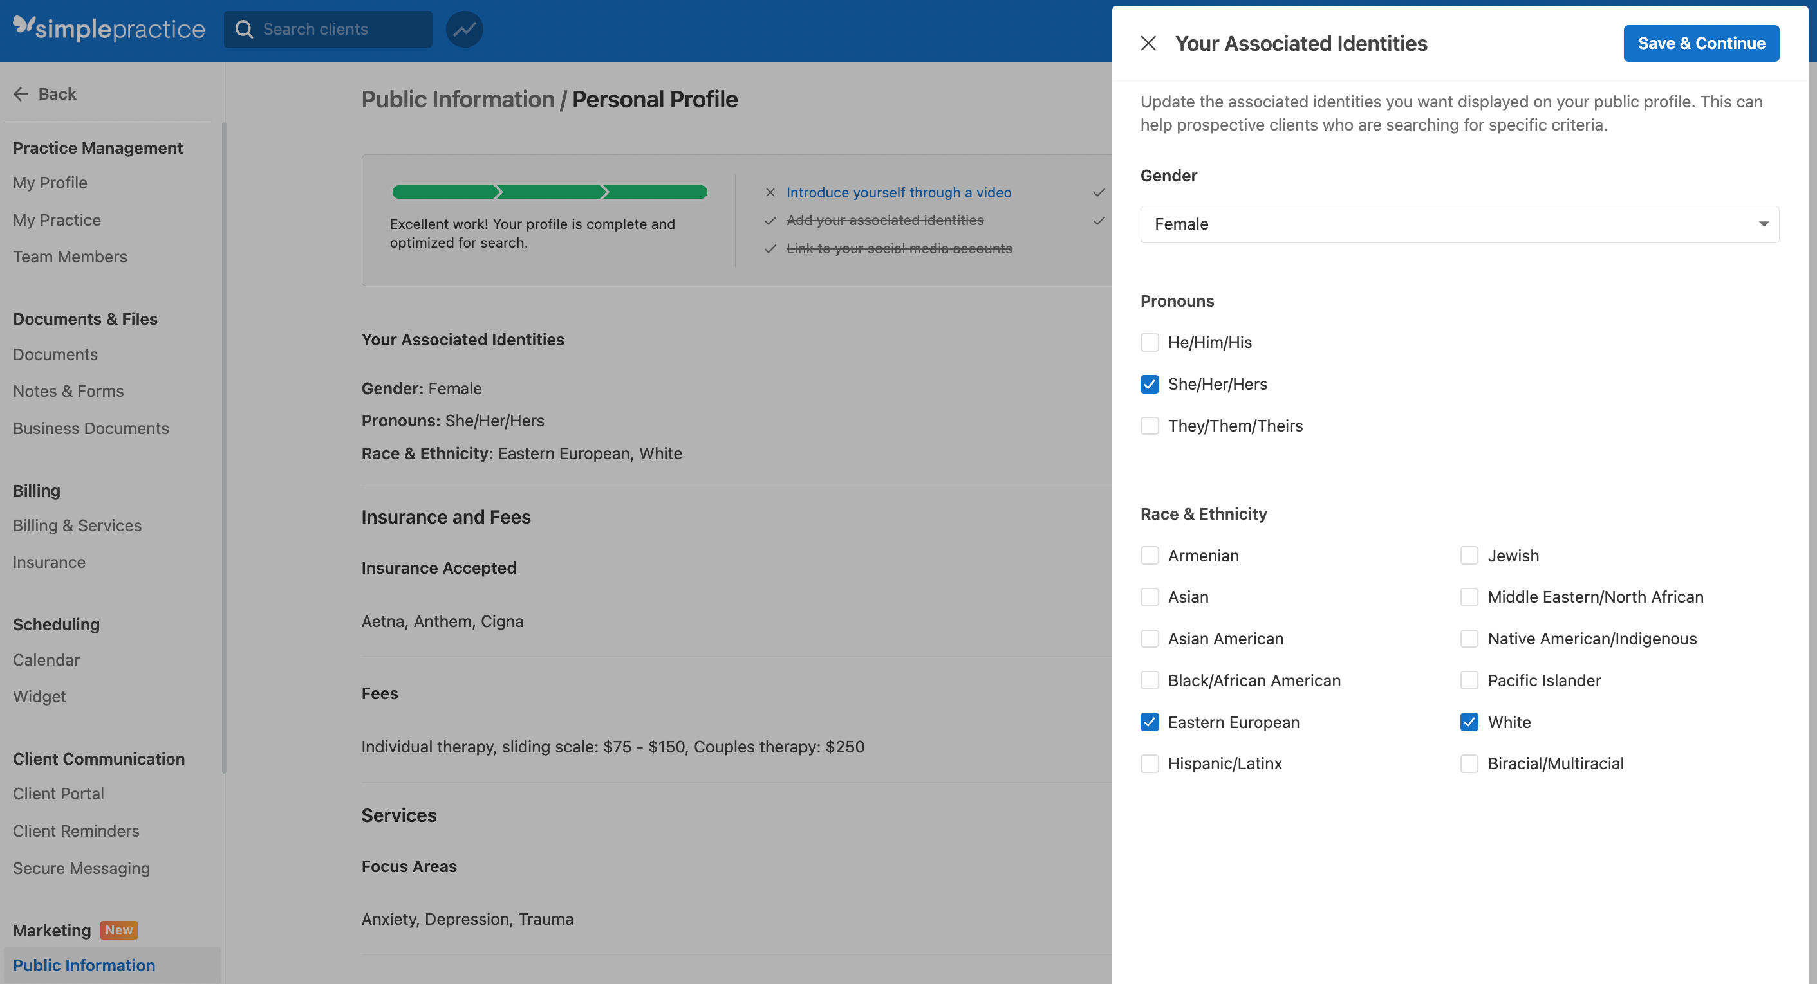Open Insurance settings
Image resolution: width=1817 pixels, height=984 pixels.
coord(50,563)
